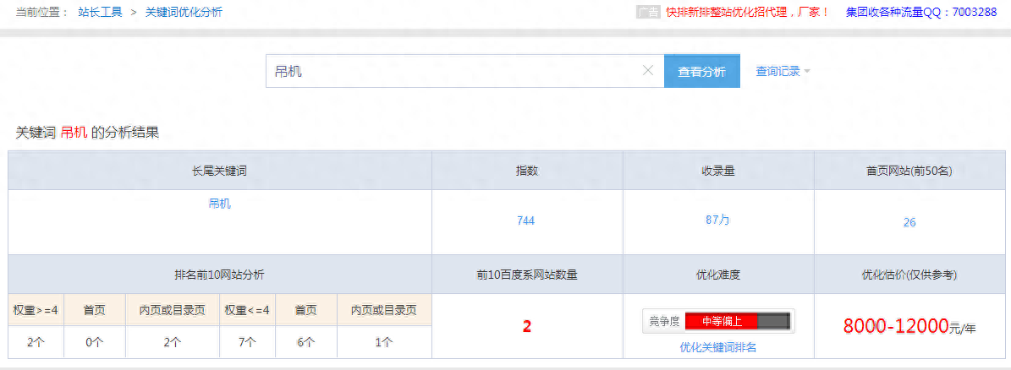Click the 87万 indexed count link
This screenshot has width=1011, height=370.
pyautogui.click(x=717, y=220)
